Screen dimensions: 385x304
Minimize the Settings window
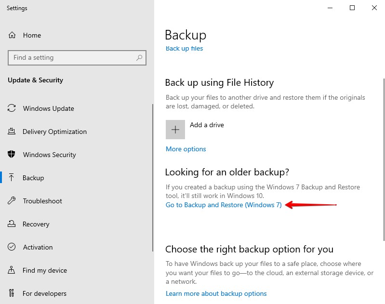(x=330, y=8)
